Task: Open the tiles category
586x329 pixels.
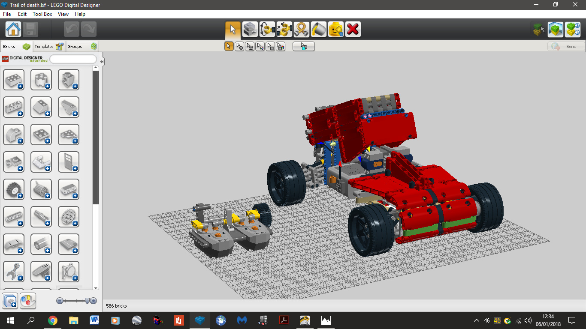Action: tap(69, 244)
